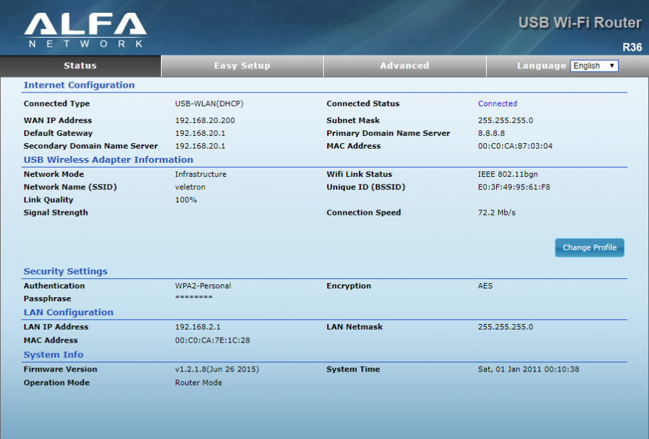Click the USB Wireless Adapter Information heading
This screenshot has height=439, width=649.
pos(108,160)
